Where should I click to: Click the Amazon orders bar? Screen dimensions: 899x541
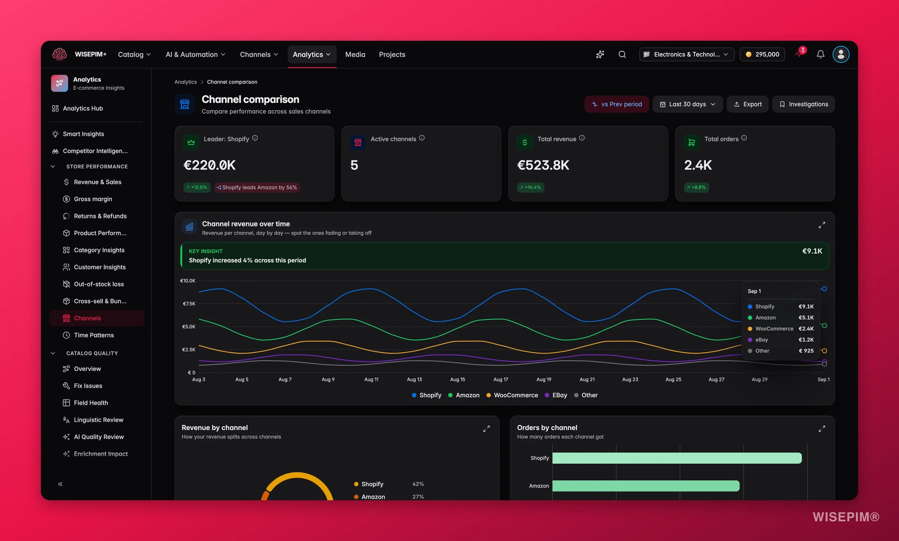click(x=646, y=486)
